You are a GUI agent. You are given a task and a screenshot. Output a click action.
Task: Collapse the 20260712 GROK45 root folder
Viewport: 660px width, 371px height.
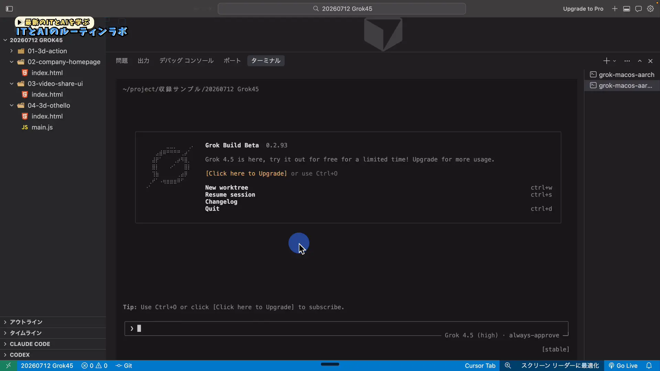[x=53, y=40]
